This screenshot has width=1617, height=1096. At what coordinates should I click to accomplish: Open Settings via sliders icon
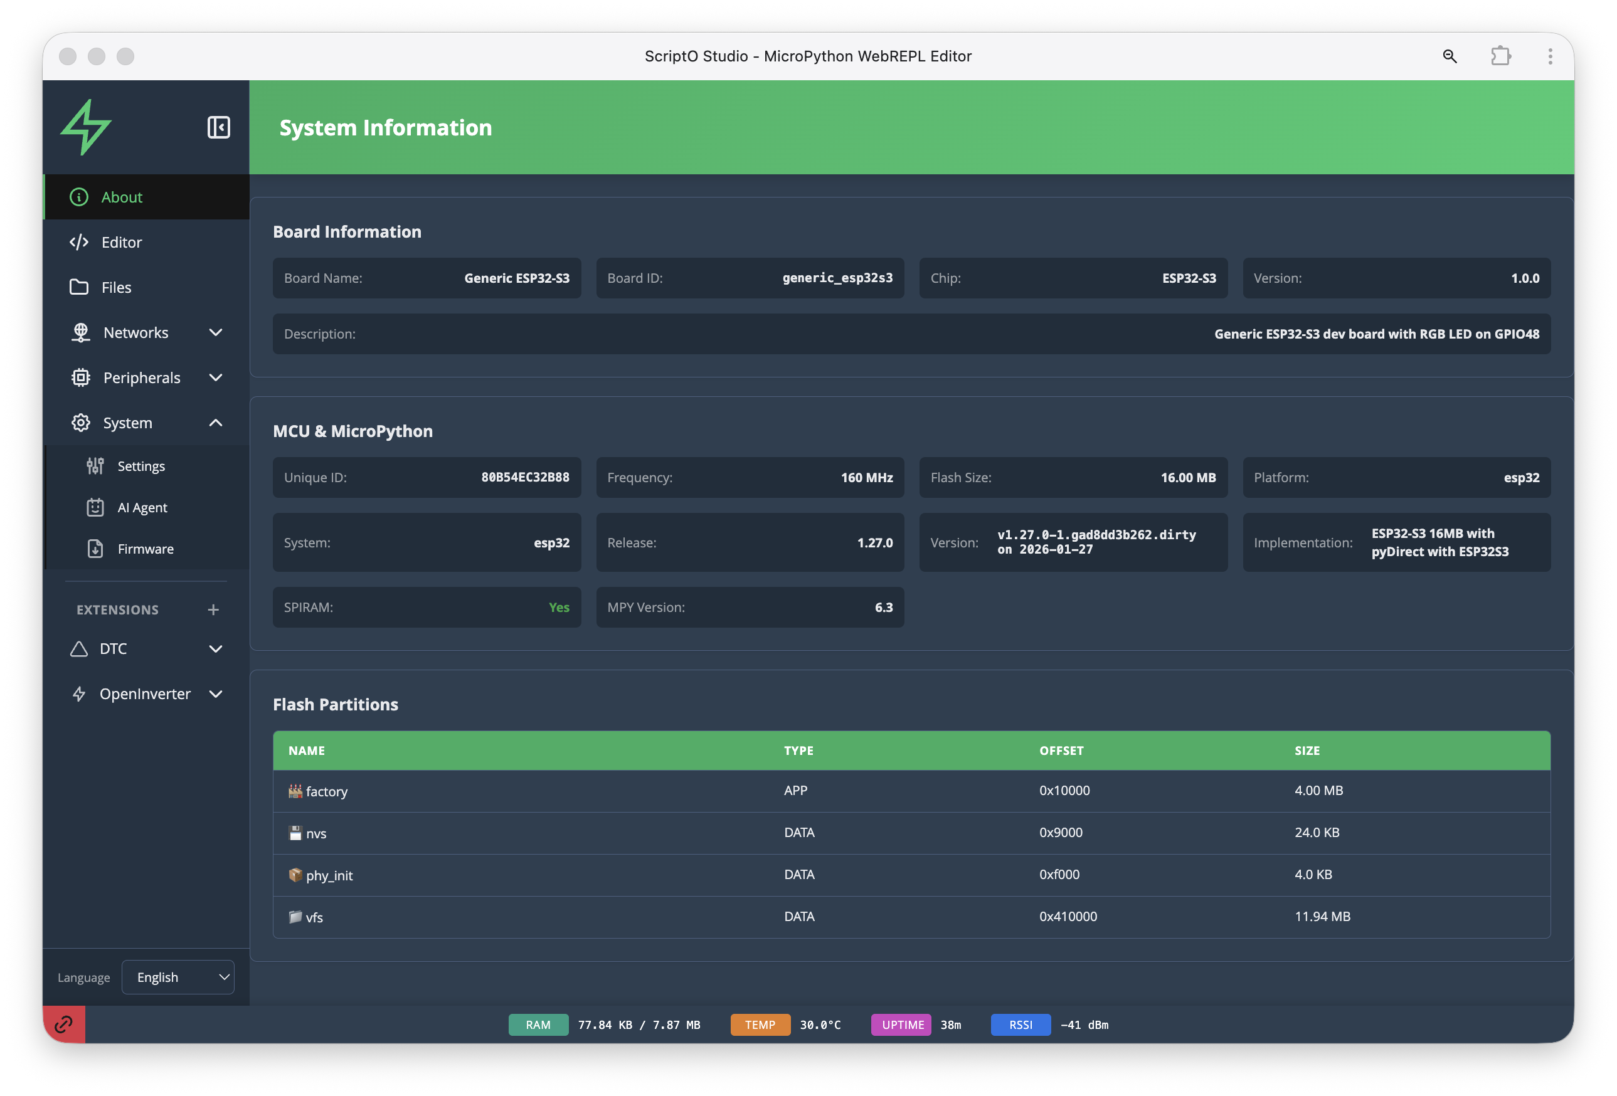(95, 465)
